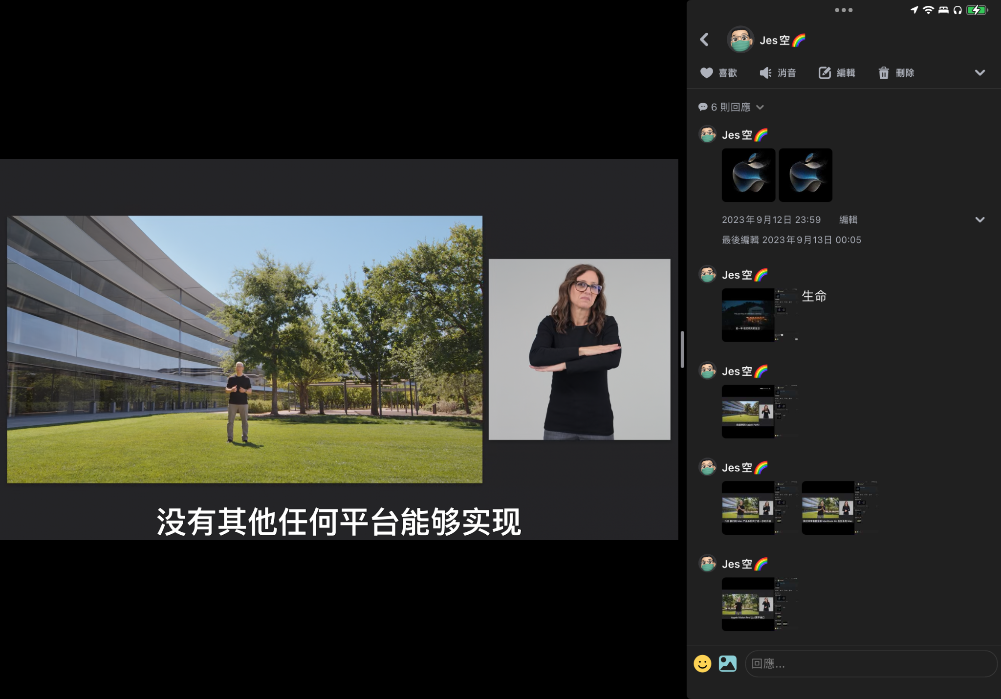This screenshot has height=699, width=1001.
Task: Expand post actions chevron next to 刪除
Action: point(979,73)
